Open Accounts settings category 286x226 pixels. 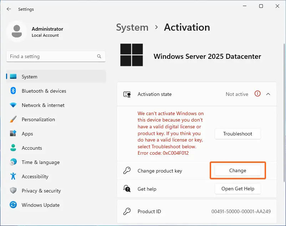[56, 148]
